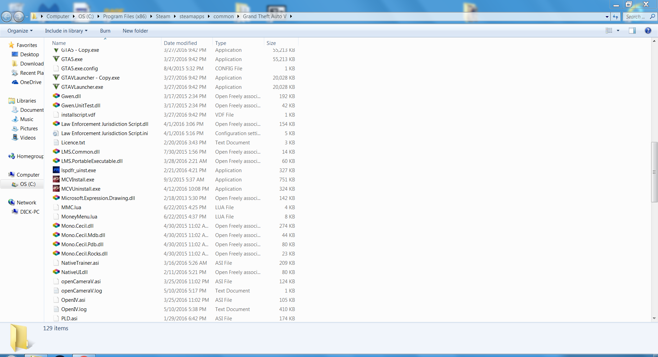Click the New folder button

[135, 31]
